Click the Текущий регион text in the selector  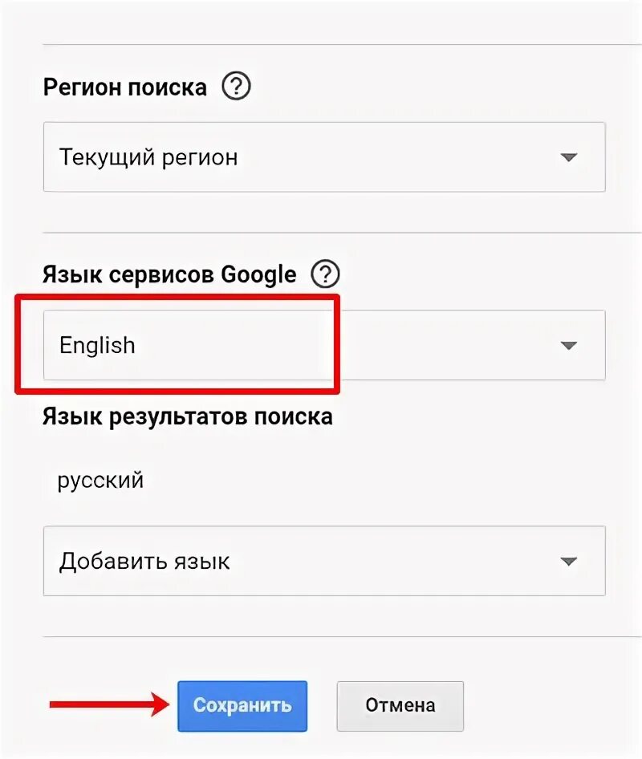(x=148, y=157)
